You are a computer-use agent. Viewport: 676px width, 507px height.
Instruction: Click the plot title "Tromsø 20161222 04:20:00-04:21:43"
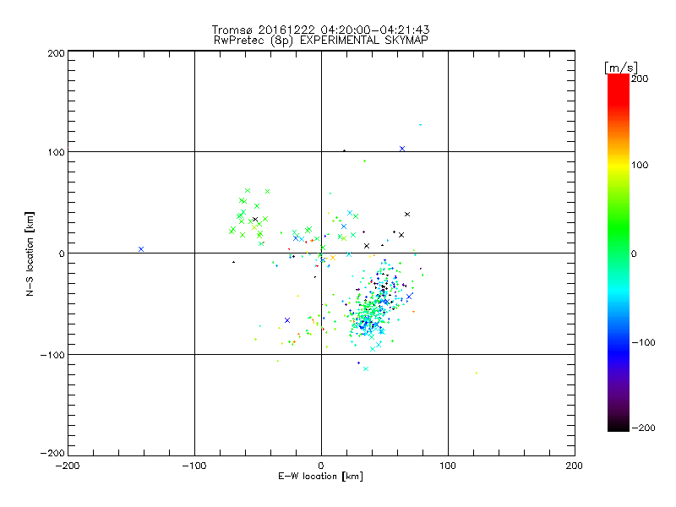pos(320,30)
